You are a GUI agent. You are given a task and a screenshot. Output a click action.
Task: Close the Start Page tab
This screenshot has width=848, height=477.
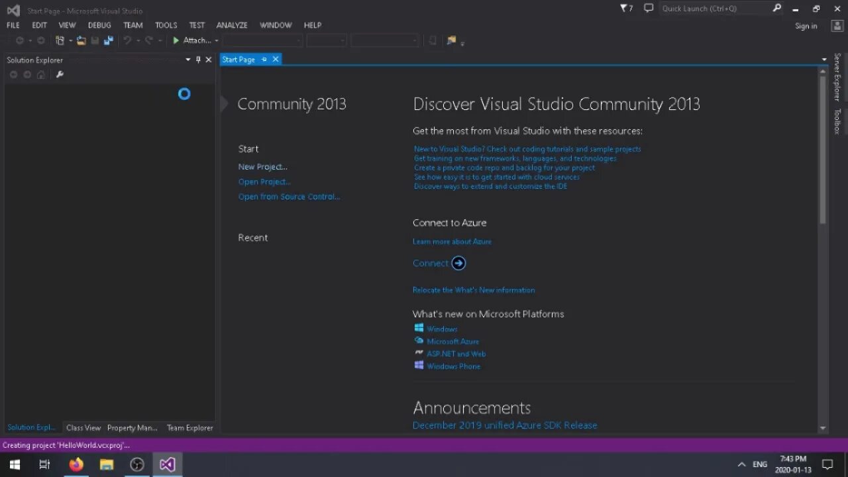(276, 59)
